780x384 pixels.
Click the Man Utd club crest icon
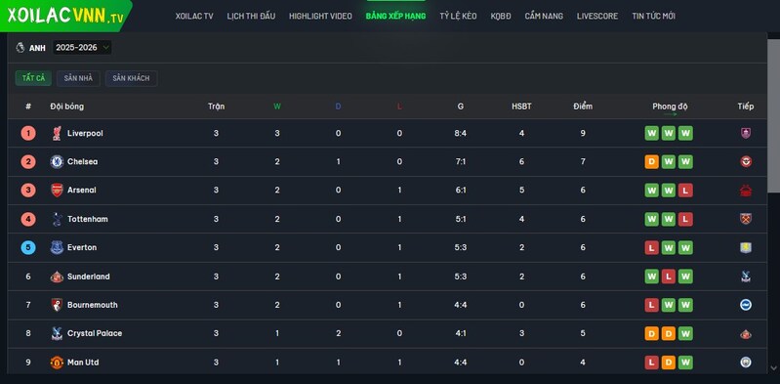pyautogui.click(x=57, y=363)
